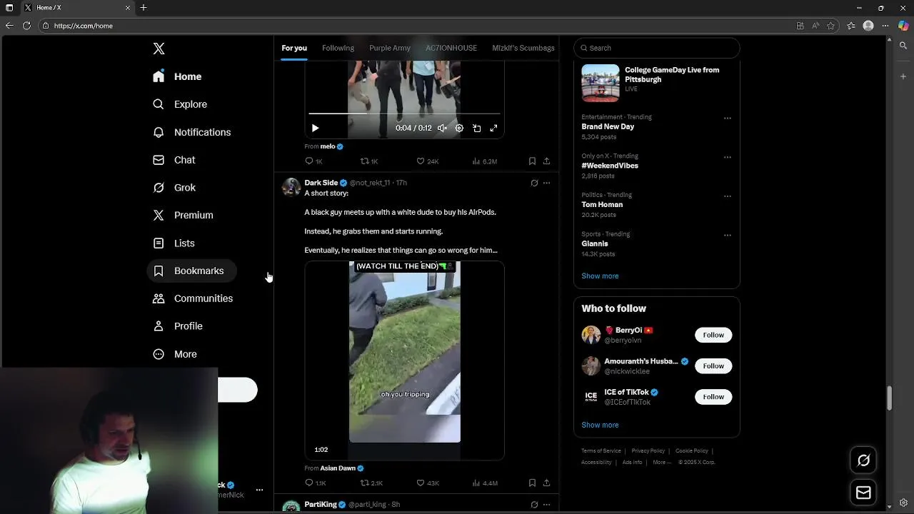View analytics for 6.2M views post
914x514 pixels.
point(485,161)
